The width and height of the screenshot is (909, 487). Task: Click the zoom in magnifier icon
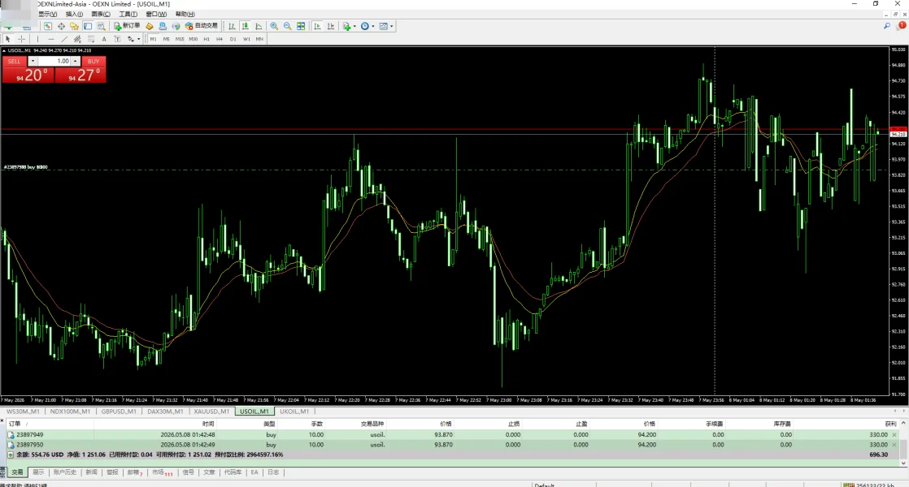pyautogui.click(x=274, y=26)
